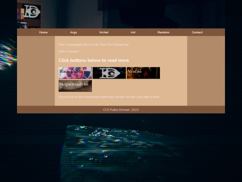Viewport: 242px width, 182px height.
Task: Click the 'CC0 Public Domain, 2023' footer text
Action: pos(121,110)
